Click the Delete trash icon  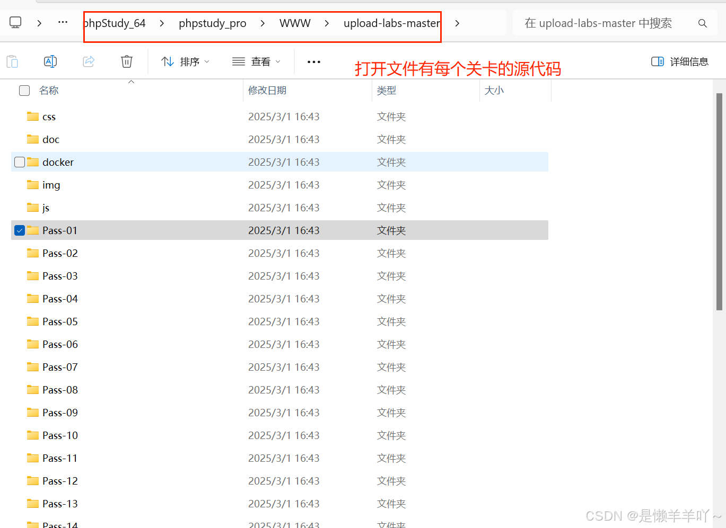tap(126, 61)
